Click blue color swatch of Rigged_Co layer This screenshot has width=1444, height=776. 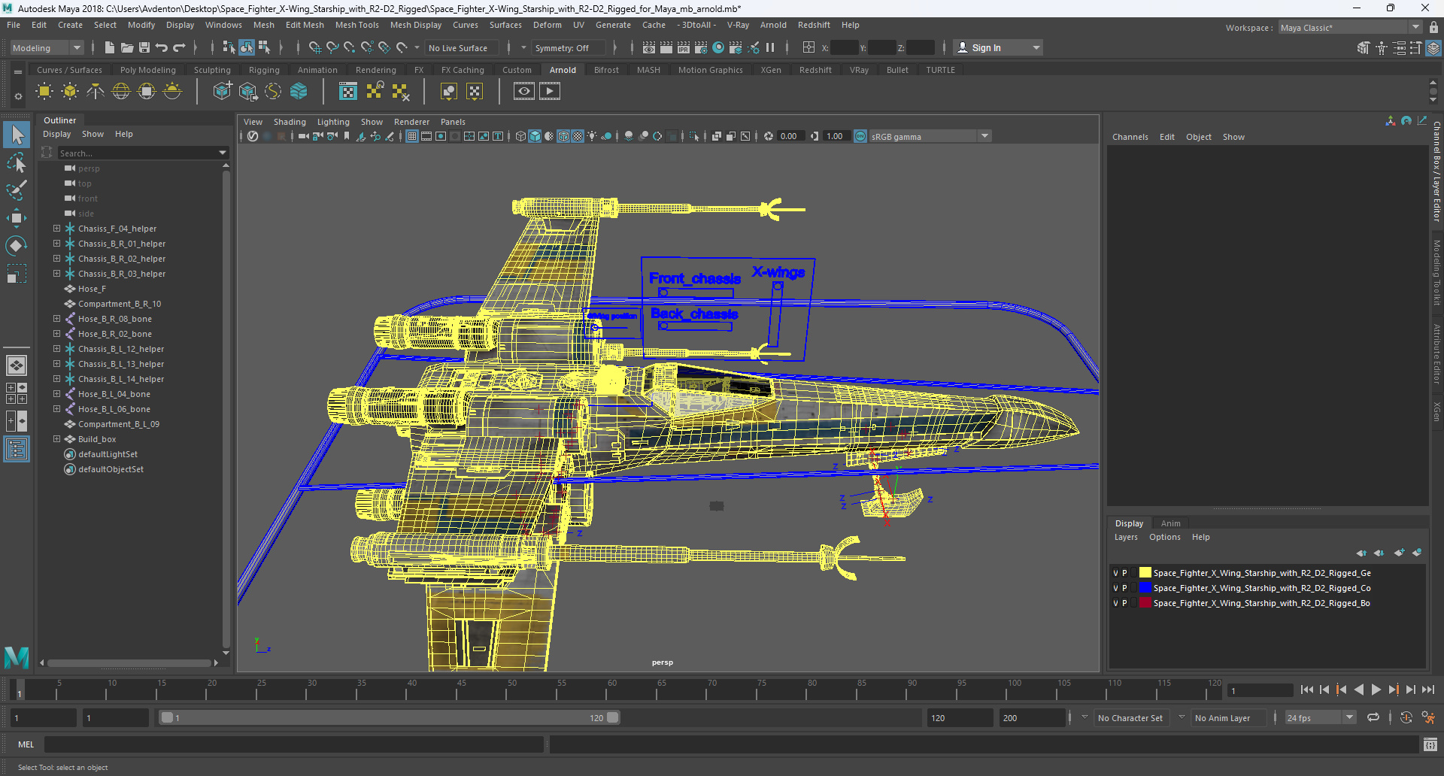(x=1145, y=587)
